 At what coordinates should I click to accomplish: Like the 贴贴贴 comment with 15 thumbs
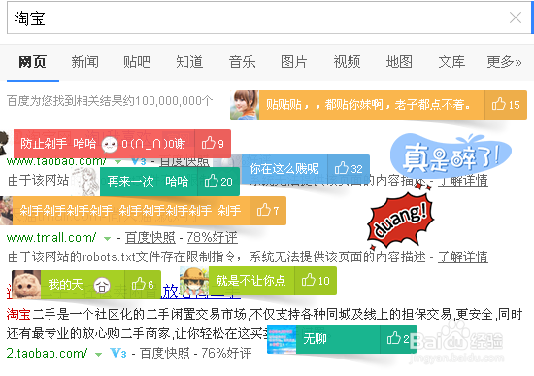506,105
